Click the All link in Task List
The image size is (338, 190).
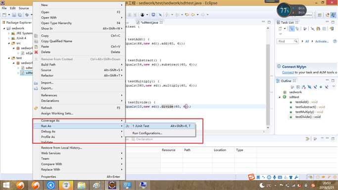tap(307, 42)
